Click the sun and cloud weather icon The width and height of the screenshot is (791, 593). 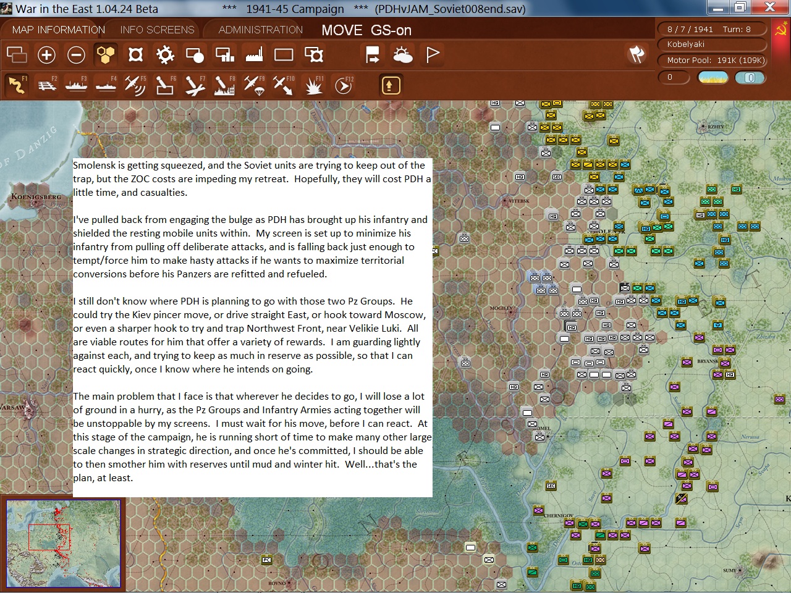click(x=403, y=55)
